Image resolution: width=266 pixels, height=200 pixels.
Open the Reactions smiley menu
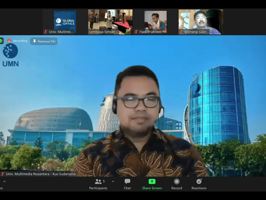(199, 182)
